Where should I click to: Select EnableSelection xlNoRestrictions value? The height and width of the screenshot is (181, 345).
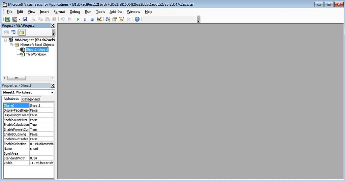click(x=41, y=144)
